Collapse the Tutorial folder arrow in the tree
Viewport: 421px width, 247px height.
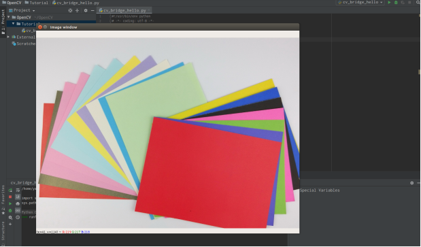pos(13,24)
